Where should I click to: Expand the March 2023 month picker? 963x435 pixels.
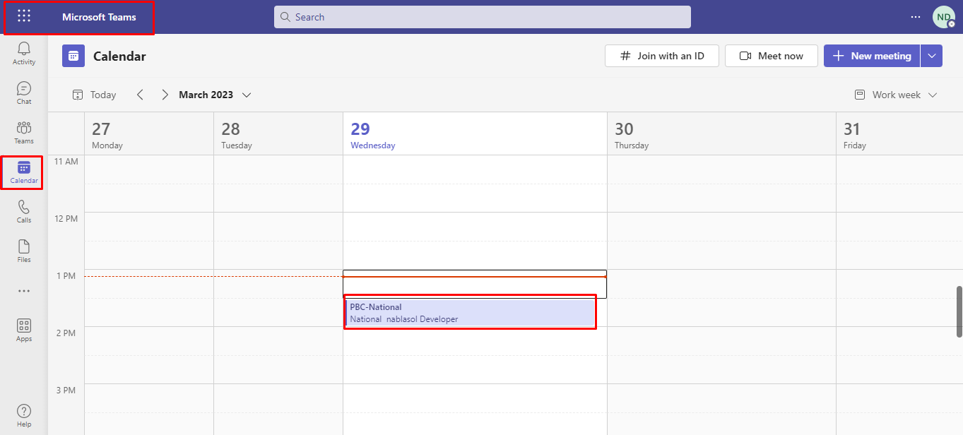pyautogui.click(x=215, y=95)
